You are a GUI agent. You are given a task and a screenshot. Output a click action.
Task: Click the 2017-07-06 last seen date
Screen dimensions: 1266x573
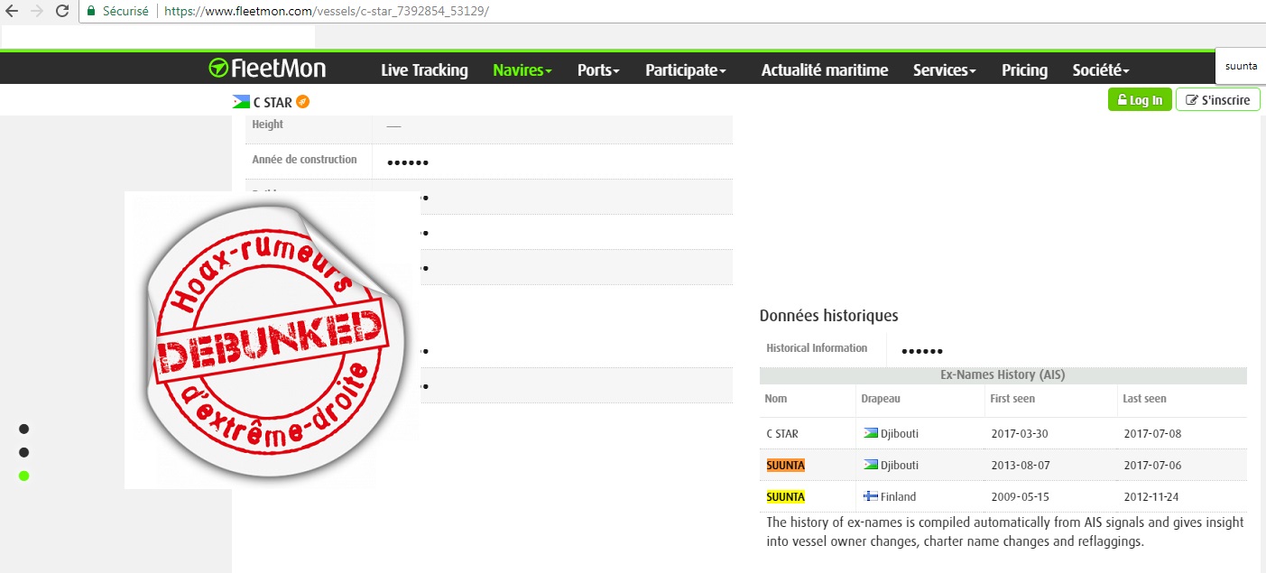point(1152,465)
